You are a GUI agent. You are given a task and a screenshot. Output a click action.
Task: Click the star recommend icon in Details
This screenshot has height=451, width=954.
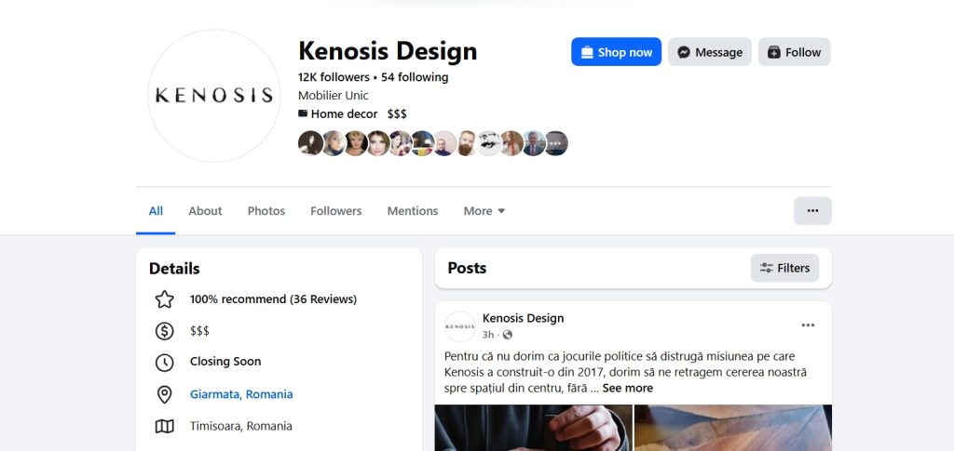pos(165,299)
